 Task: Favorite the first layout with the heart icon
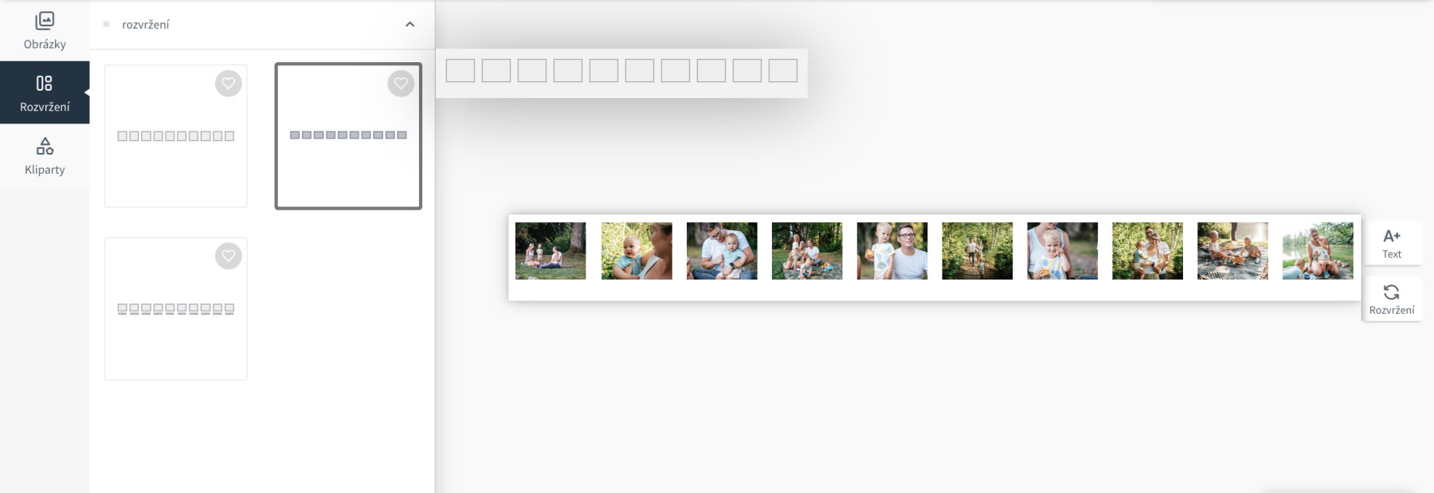229,84
